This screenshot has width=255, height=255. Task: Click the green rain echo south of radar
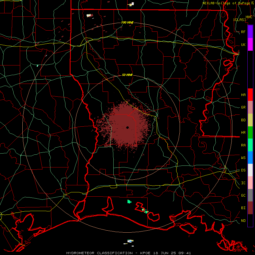pos(129,202)
